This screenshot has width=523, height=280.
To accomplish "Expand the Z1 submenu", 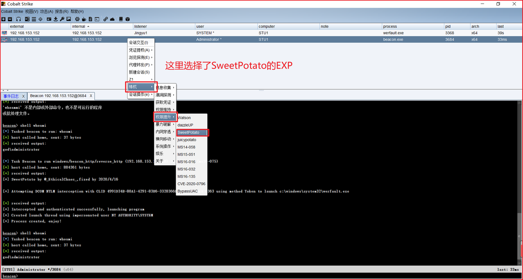I will [x=141, y=79].
